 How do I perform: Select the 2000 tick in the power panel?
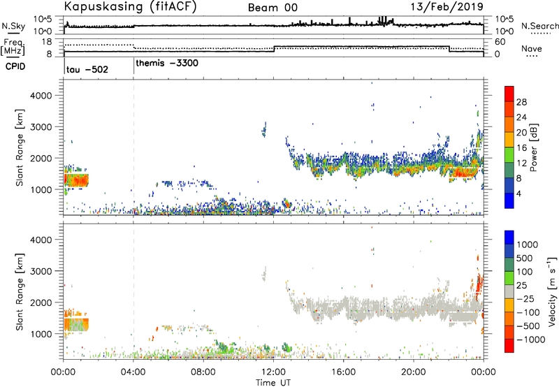point(41,158)
